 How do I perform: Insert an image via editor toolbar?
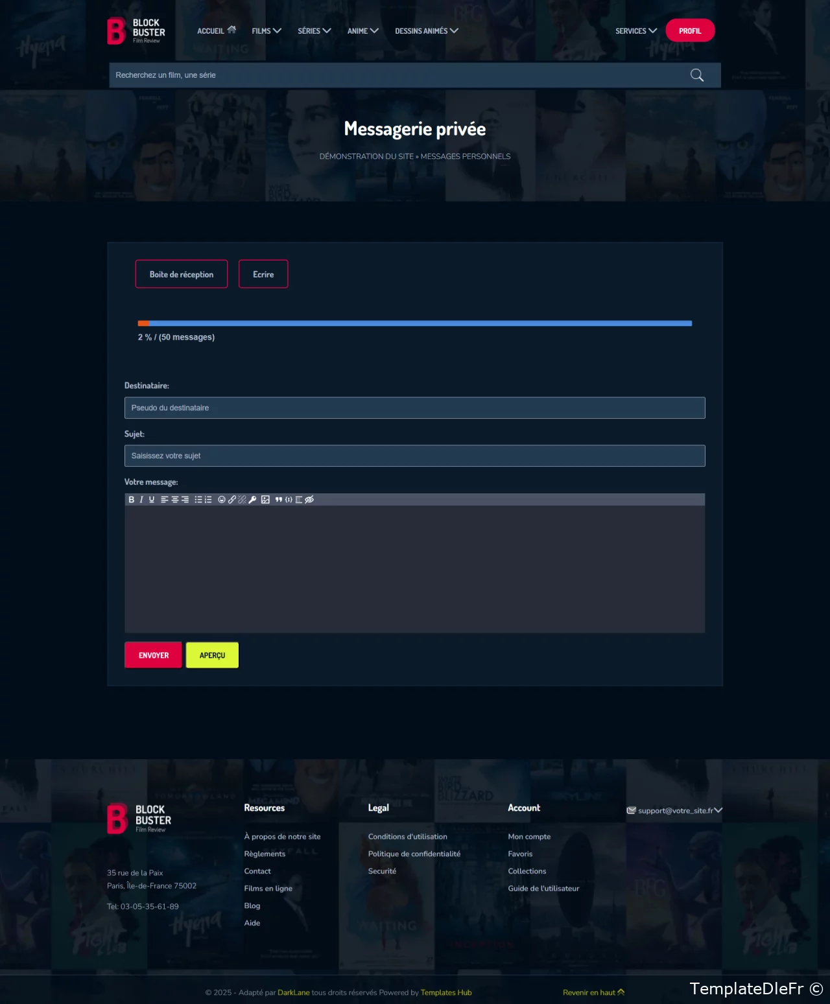(265, 500)
